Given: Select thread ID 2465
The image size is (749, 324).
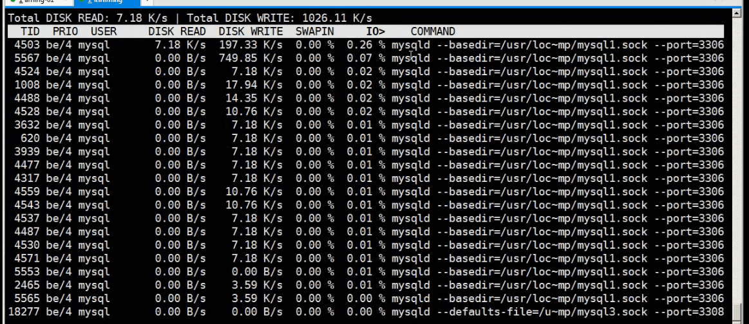Looking at the screenshot, I should (x=27, y=285).
